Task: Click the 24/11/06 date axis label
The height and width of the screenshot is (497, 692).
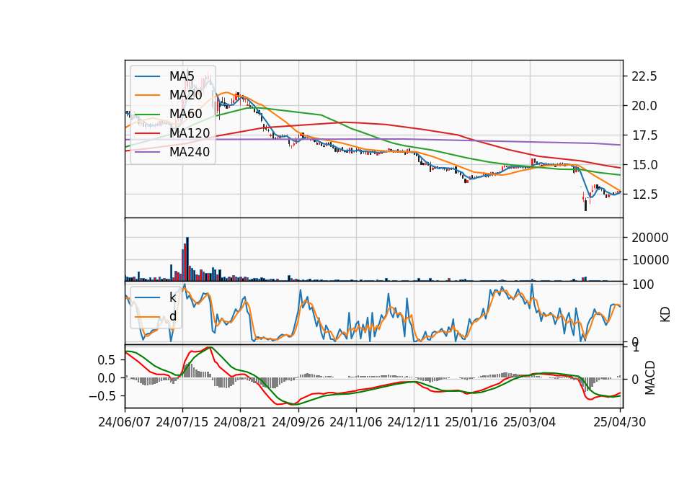Action: [355, 422]
